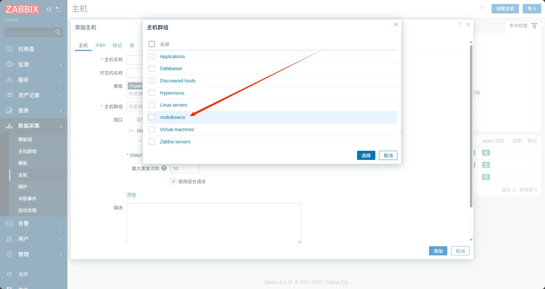This screenshot has width=545, height=289.
Task: Collapse the sidebar with double-chevron icon
Action: tap(49, 9)
